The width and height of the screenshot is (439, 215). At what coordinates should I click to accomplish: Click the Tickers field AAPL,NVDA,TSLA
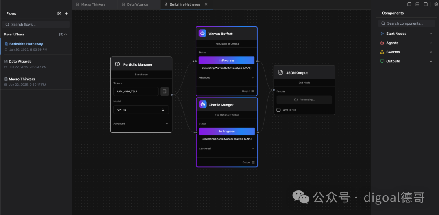click(136, 92)
